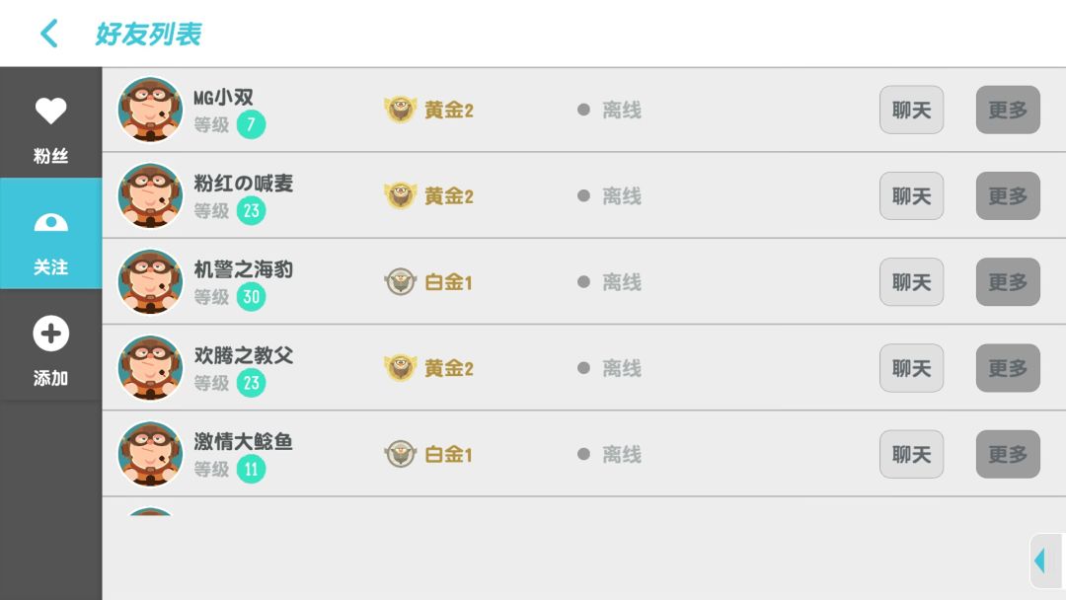Expand 更多 options for 粉红の喊麦

1008,195
